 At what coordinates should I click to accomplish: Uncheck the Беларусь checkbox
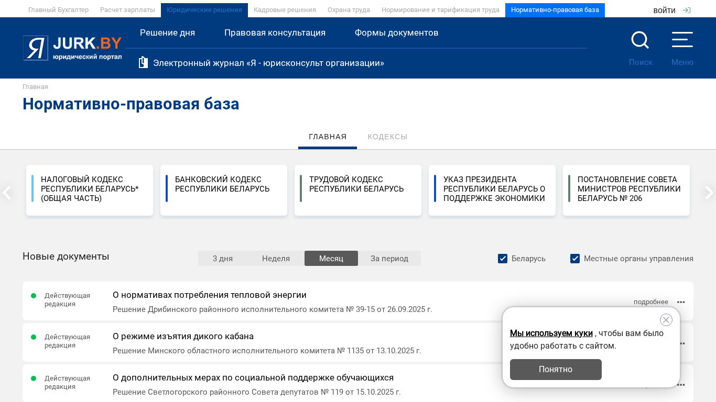[x=503, y=259]
